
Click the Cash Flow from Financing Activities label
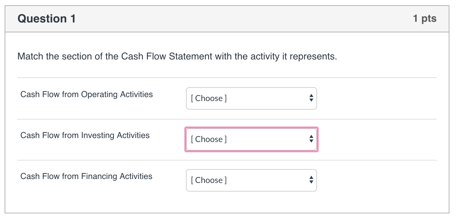click(x=86, y=176)
